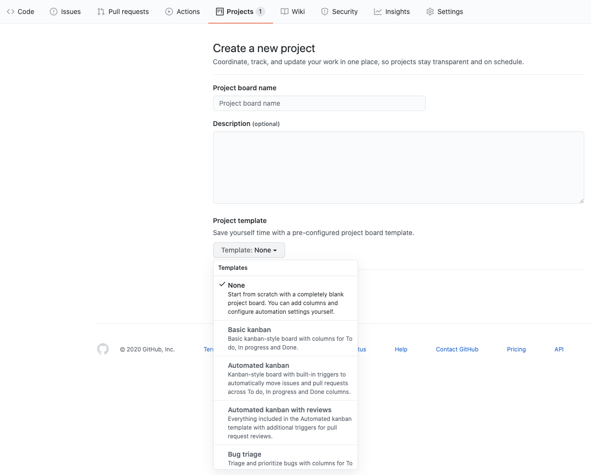Choose the Automated kanban template

286,378
